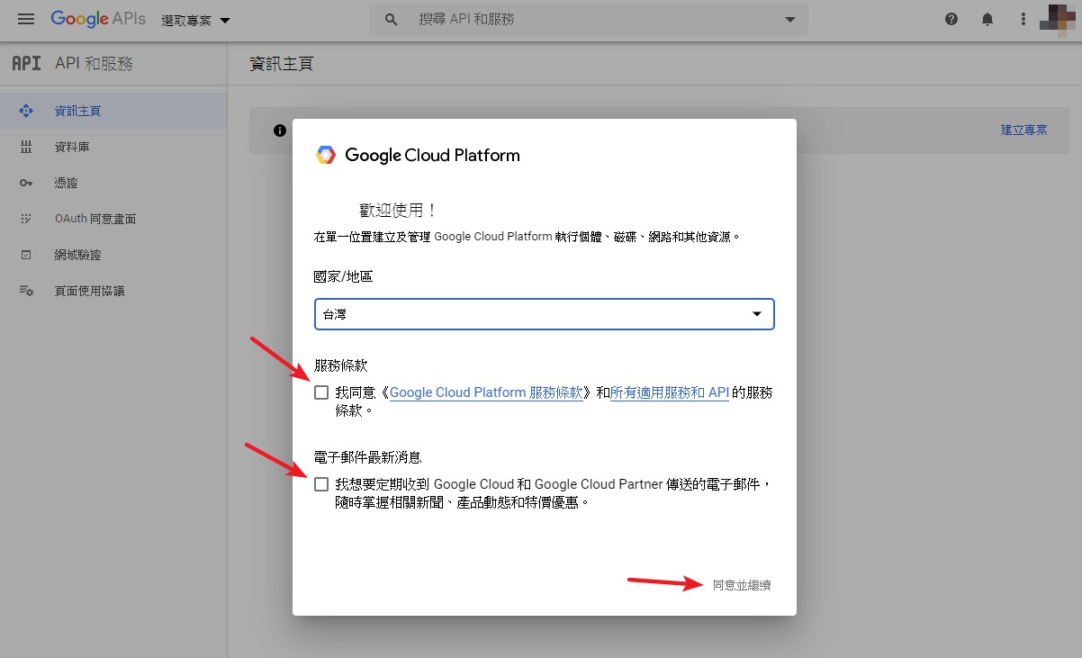The image size is (1082, 658).
Task: Open the three-dot more options menu
Action: point(1023,19)
